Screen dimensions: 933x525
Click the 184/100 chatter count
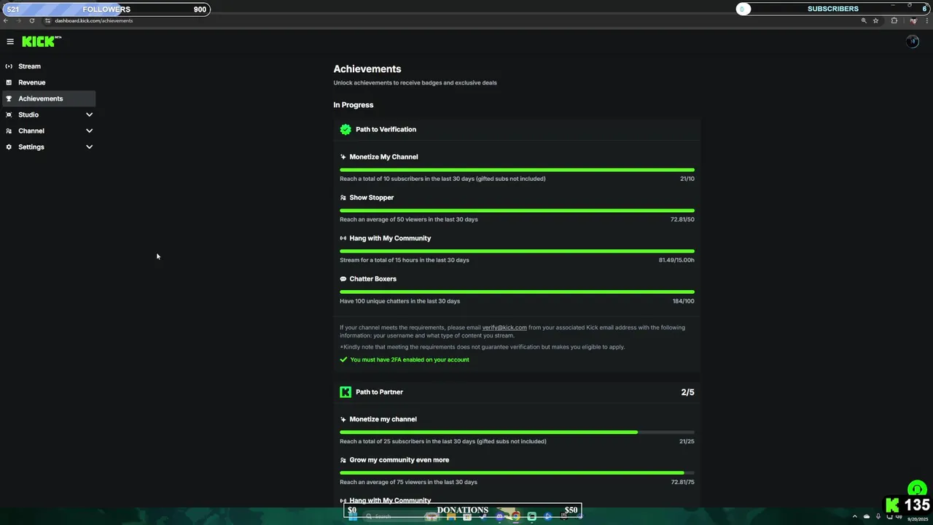click(684, 301)
